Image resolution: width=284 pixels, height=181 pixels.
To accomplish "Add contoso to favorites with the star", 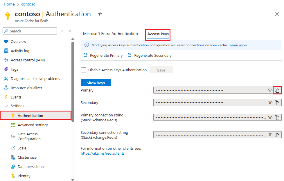I will 100,14.
